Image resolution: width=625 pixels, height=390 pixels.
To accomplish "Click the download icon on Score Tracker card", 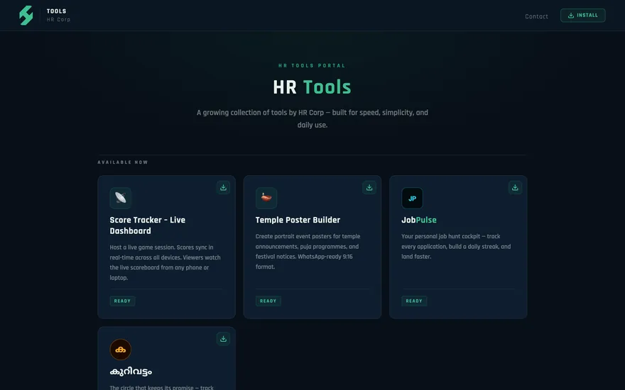I will click(223, 187).
